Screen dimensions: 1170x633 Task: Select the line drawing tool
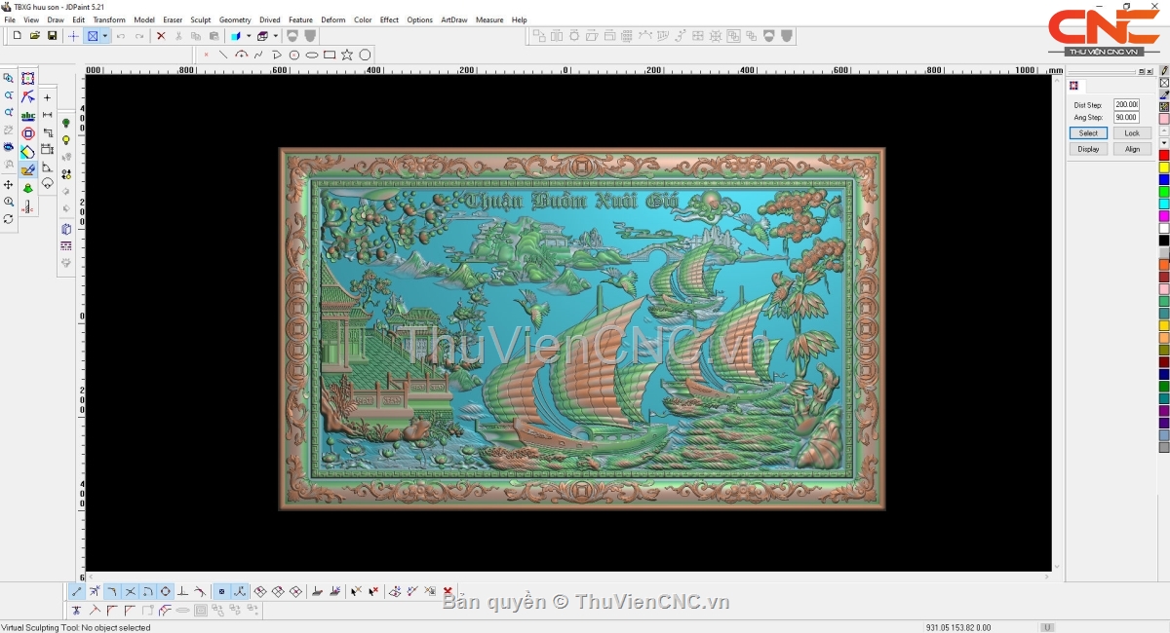click(223, 55)
